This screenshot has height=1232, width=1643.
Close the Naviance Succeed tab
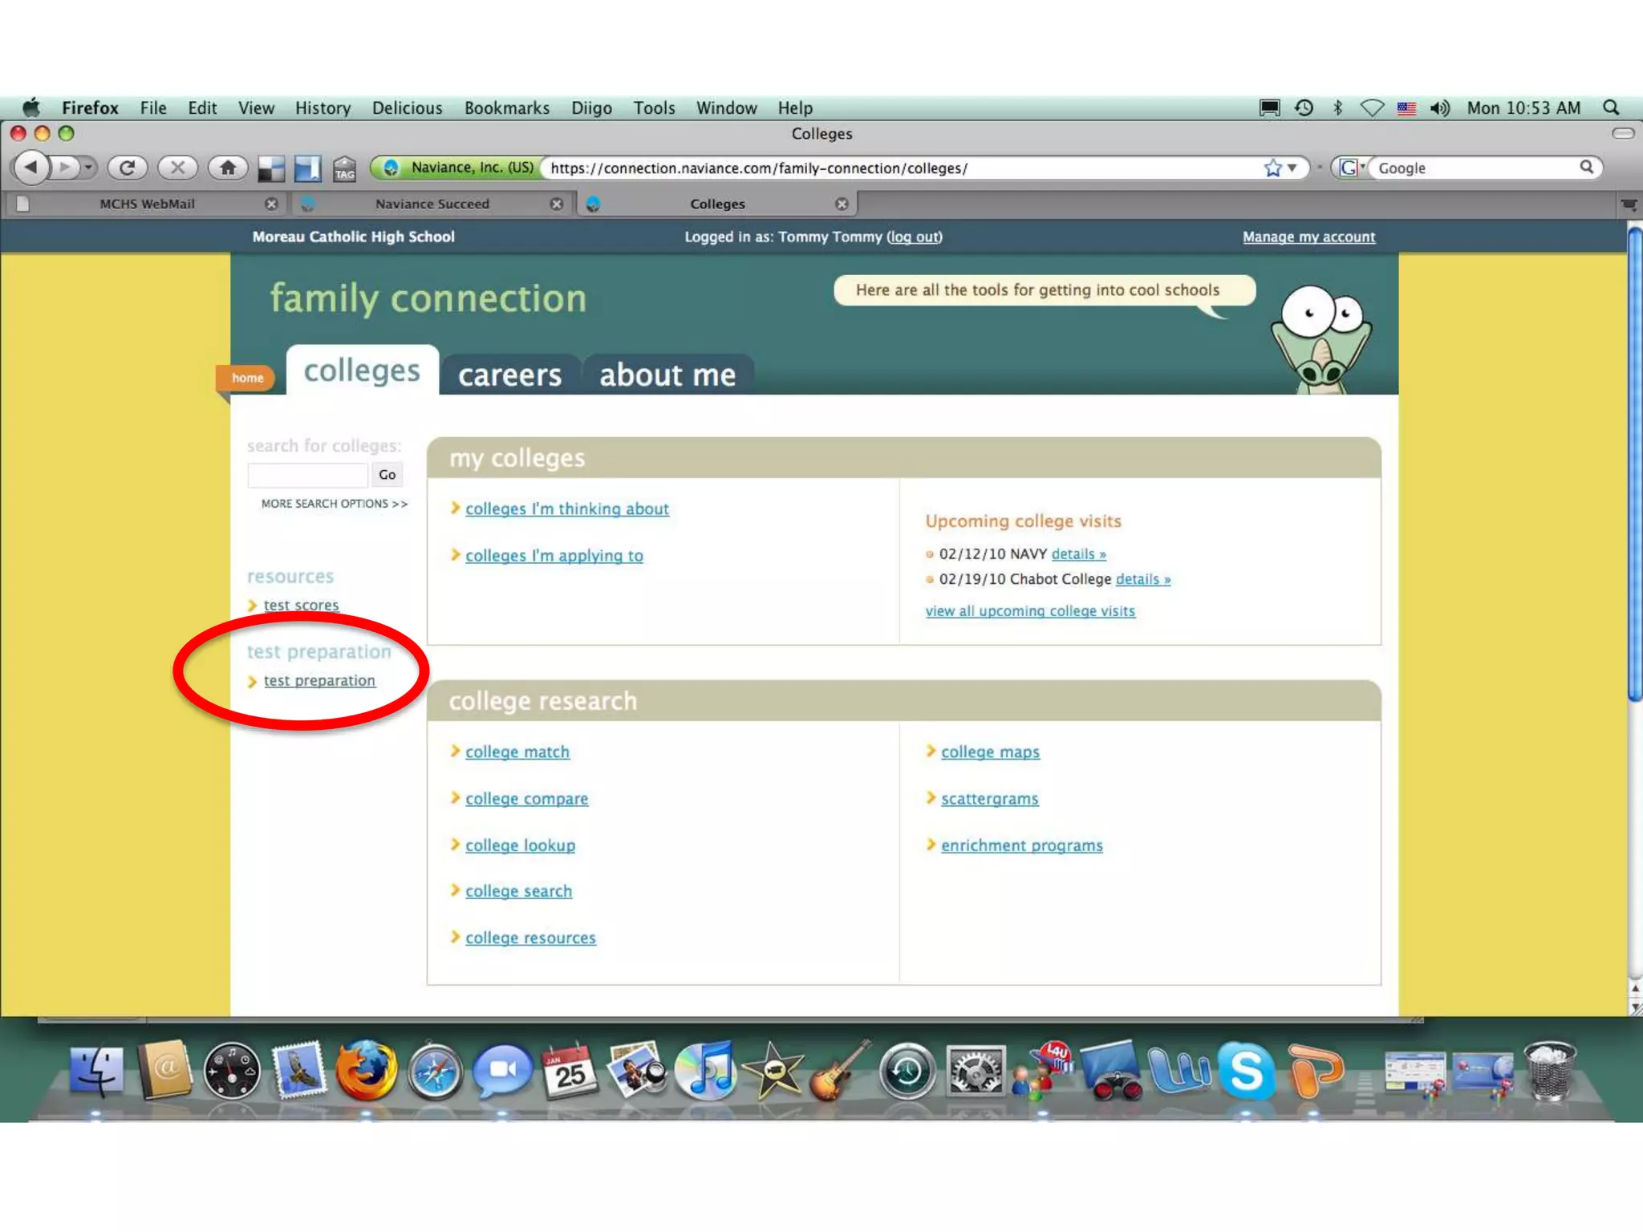556,204
